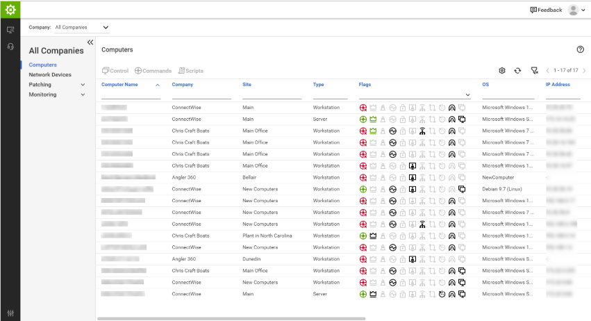Toggle Computer Name sort direction arrow
The height and width of the screenshot is (321, 591).
pos(158,85)
